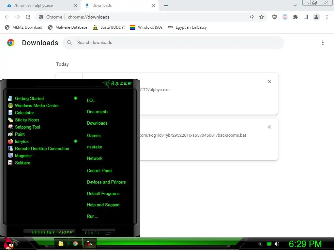
Task: Open the Windows ISOs bookmark
Action: [x=146, y=27]
